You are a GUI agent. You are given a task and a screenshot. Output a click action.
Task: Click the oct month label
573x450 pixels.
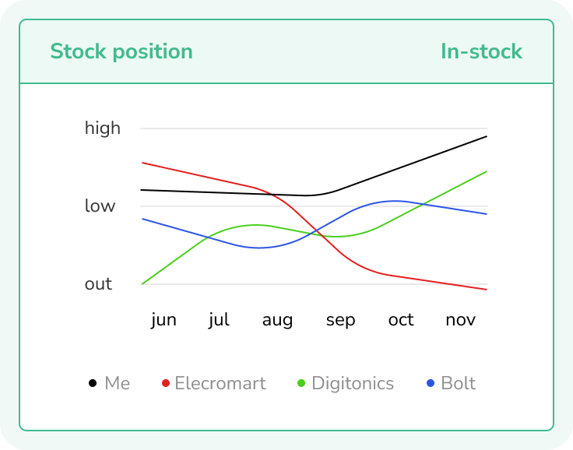(x=401, y=321)
